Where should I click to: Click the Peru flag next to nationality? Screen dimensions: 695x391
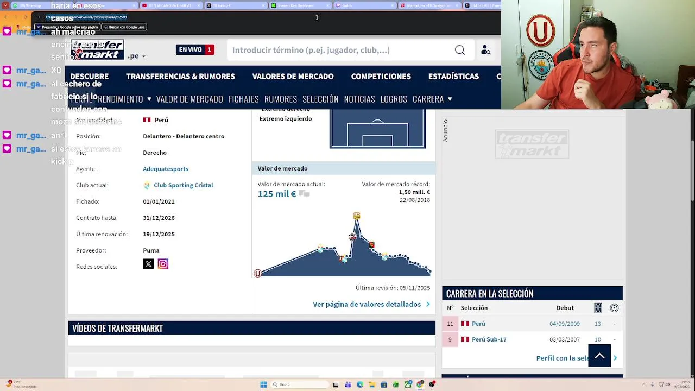(x=147, y=120)
